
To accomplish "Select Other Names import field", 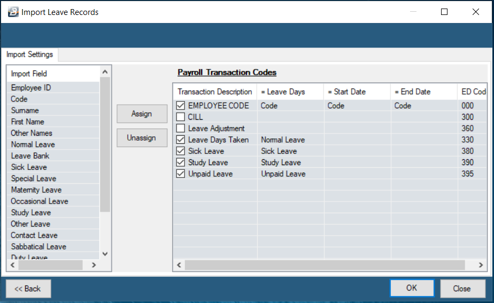I will 53,133.
